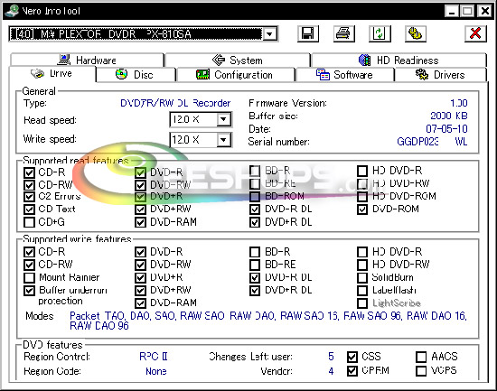Click the RAW DAO 96 modes line

point(99,326)
